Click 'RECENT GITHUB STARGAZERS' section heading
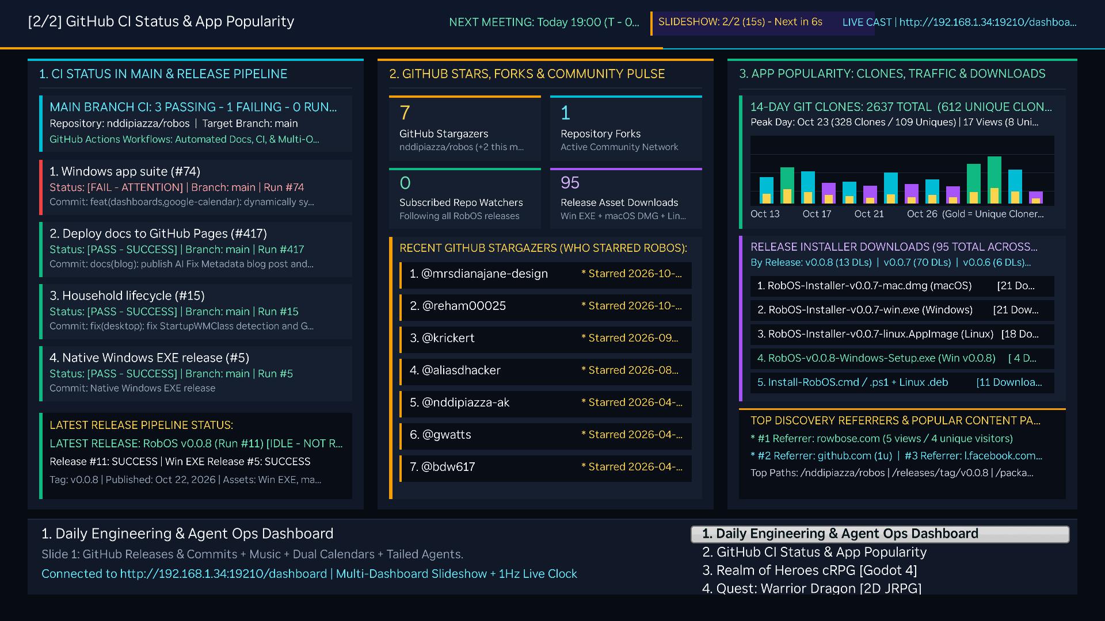The height and width of the screenshot is (621, 1105). point(543,248)
